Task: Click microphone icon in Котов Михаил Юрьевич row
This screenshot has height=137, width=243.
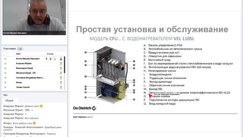Action: click(46, 59)
